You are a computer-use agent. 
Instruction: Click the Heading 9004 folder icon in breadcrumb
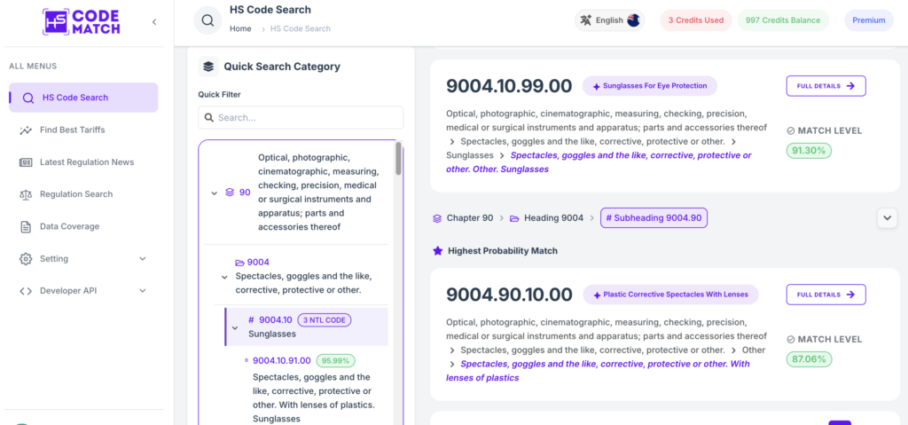tap(514, 218)
